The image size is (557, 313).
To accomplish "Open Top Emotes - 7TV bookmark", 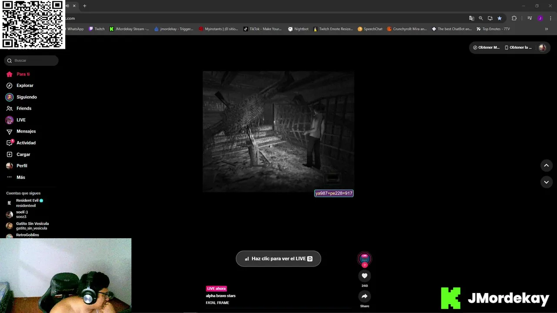I will (493, 29).
